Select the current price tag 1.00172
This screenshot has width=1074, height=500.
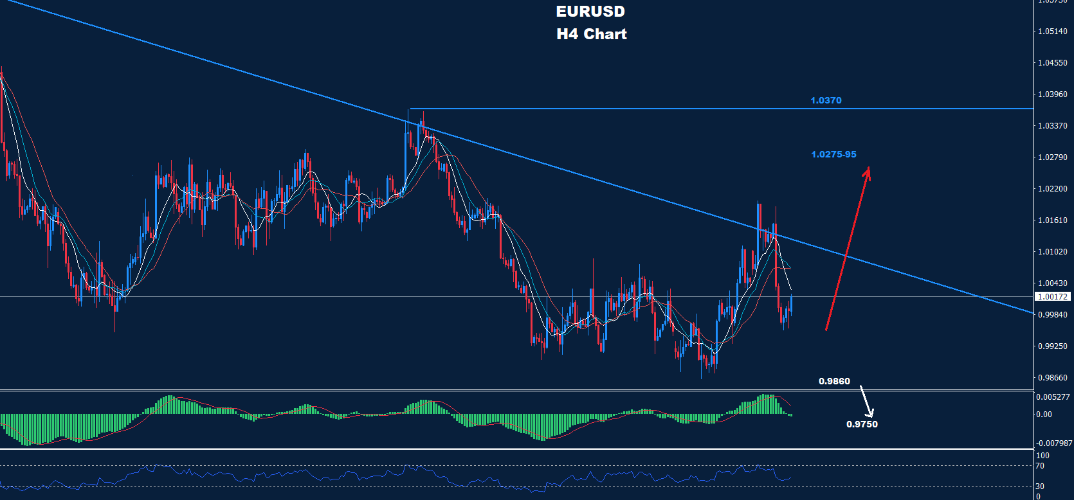click(1052, 297)
